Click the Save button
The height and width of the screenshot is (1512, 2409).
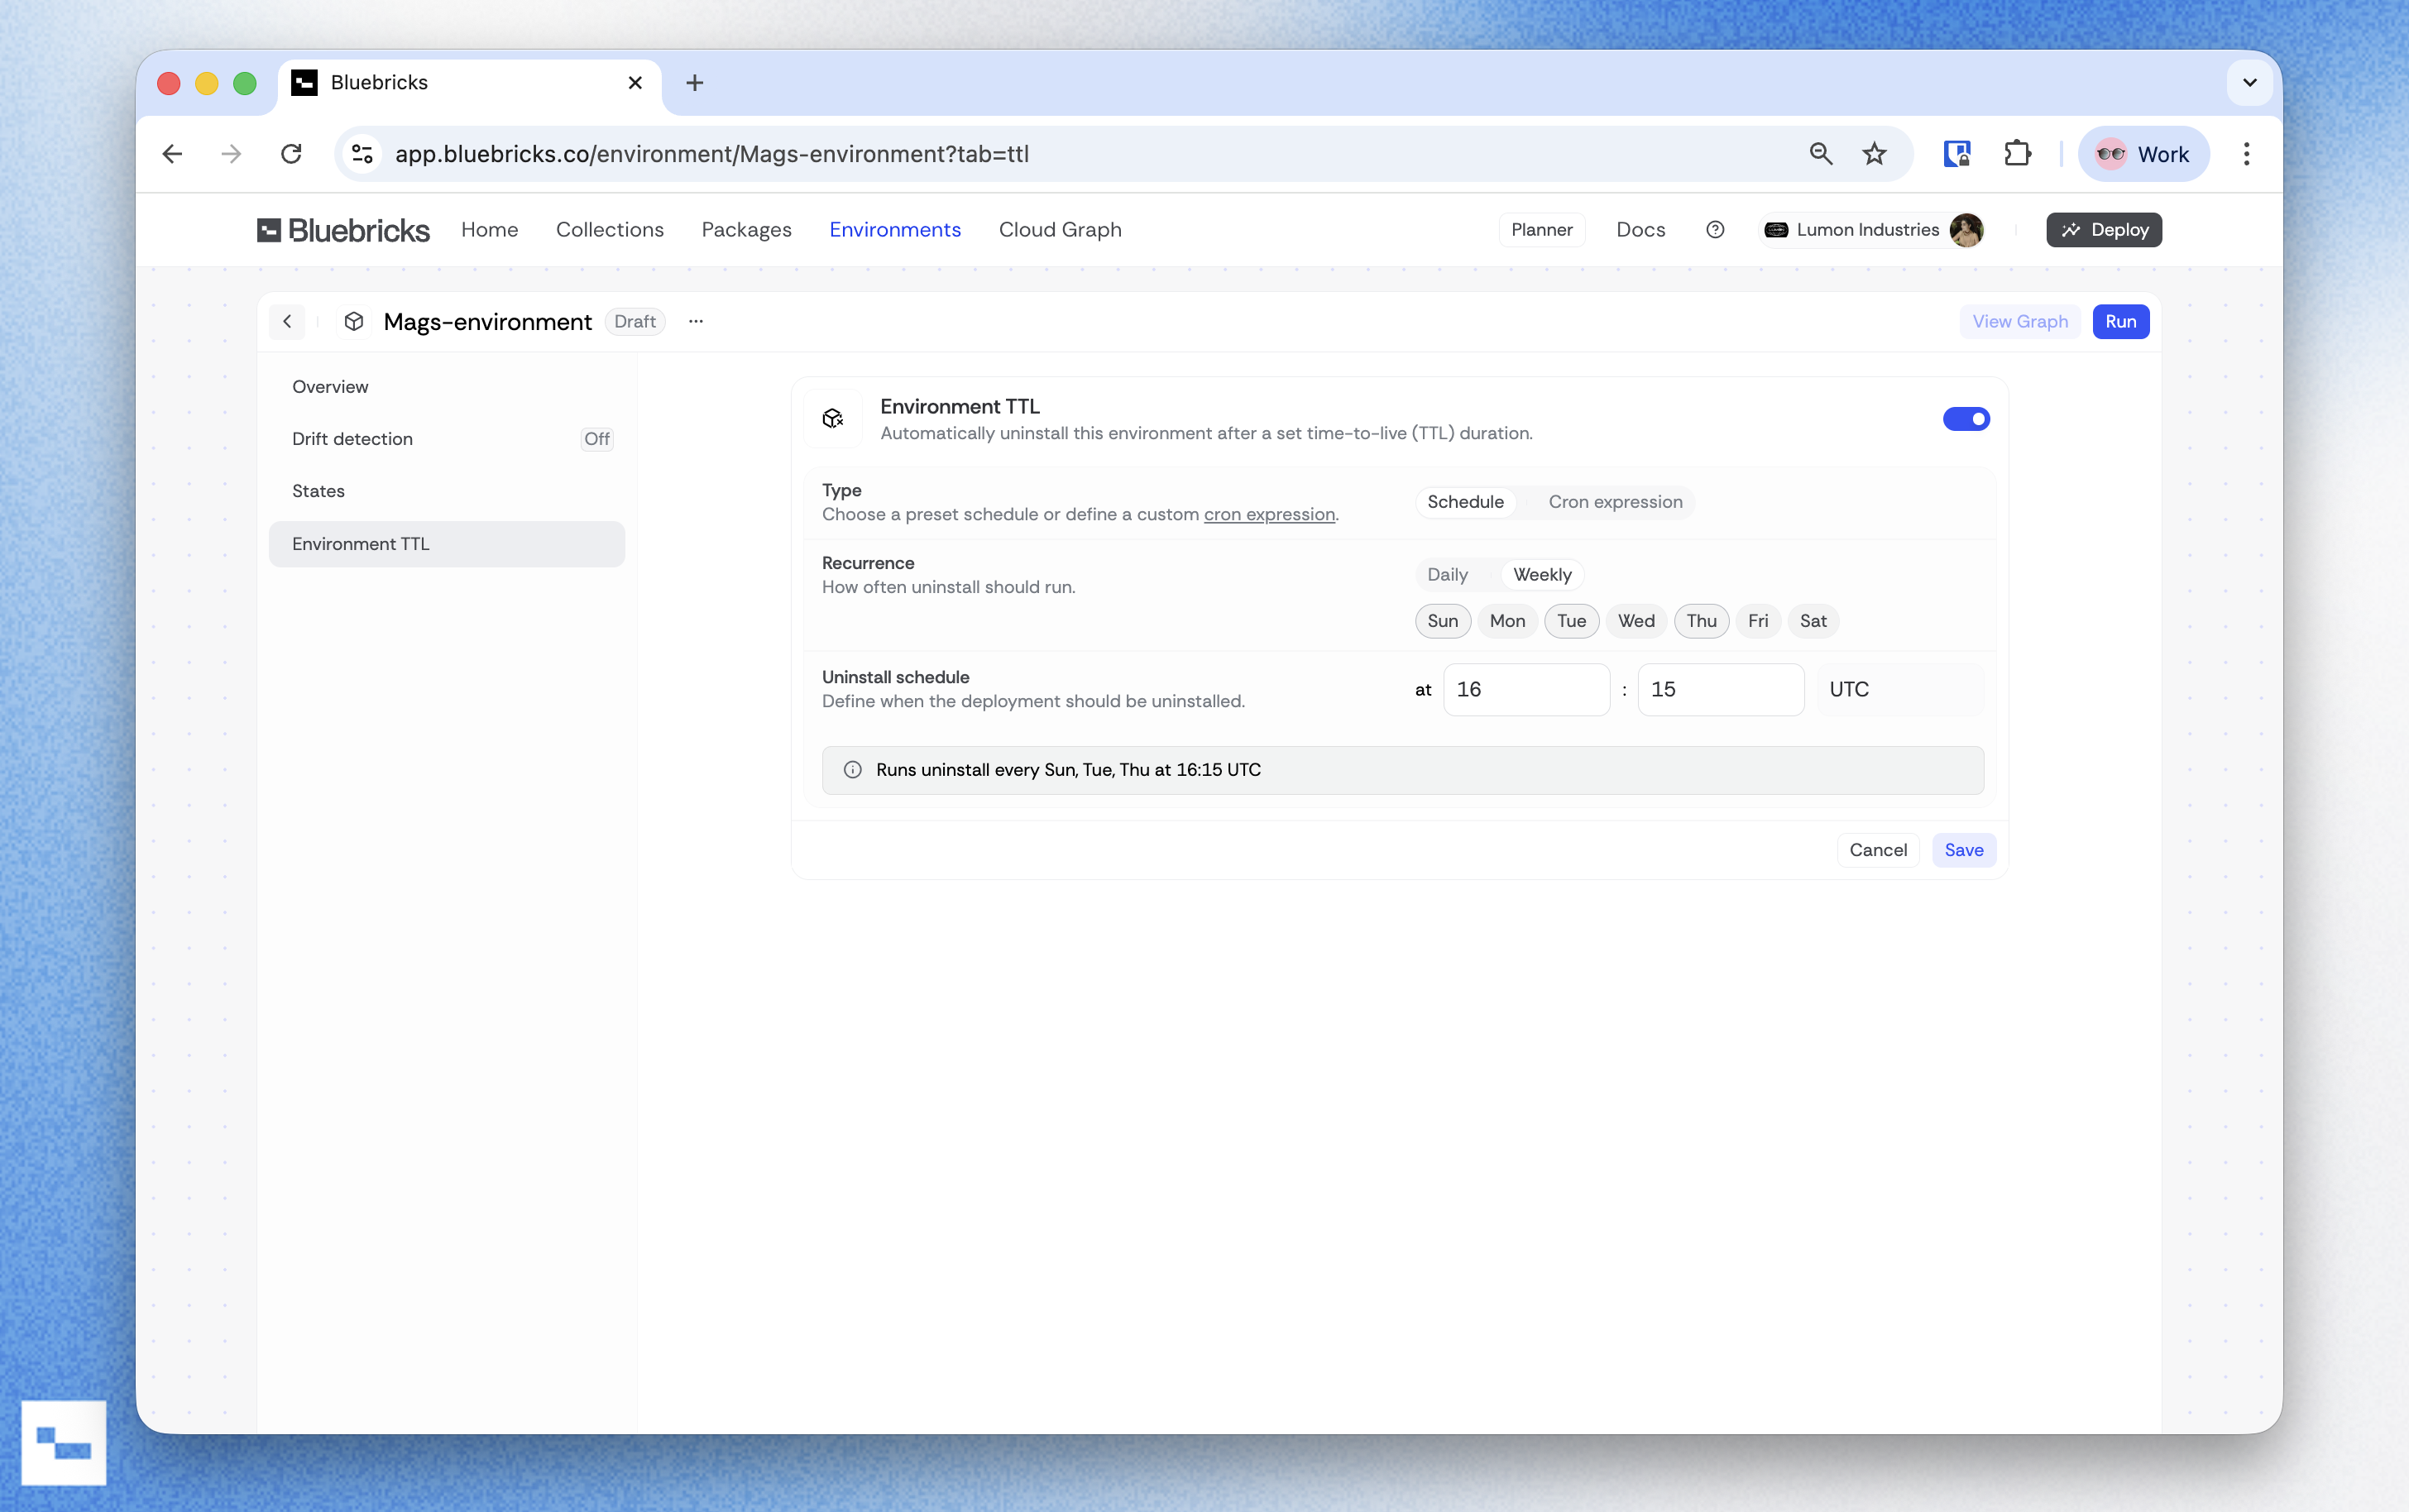pyautogui.click(x=1963, y=850)
